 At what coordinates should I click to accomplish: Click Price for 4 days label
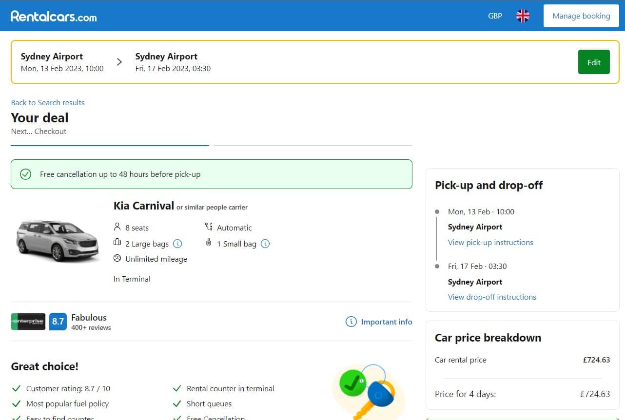pos(465,394)
